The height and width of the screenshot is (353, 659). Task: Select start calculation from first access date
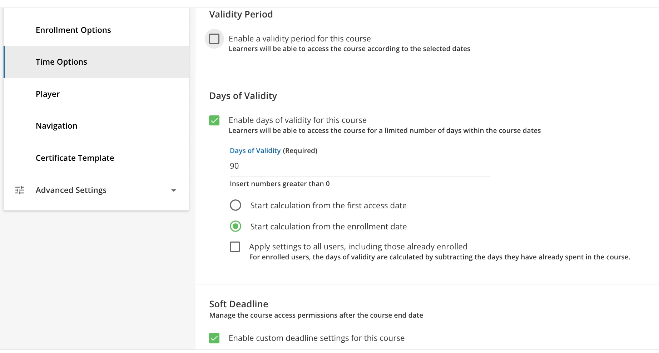(x=236, y=205)
